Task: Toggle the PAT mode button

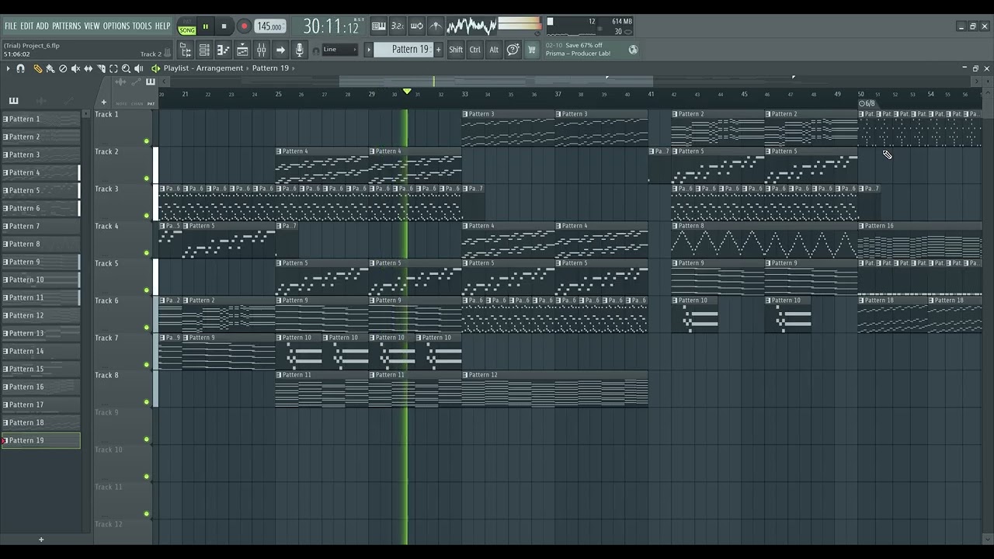Action: click(x=187, y=22)
